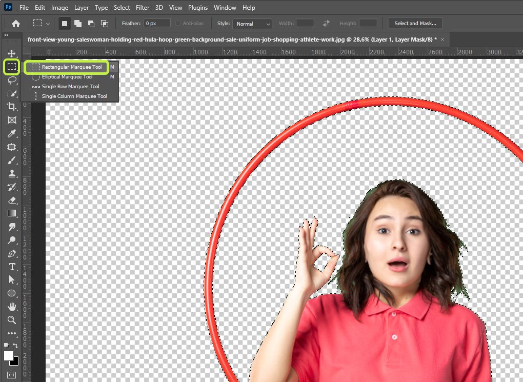Select the Rectangular Marquee tool in toolbar

click(12, 67)
